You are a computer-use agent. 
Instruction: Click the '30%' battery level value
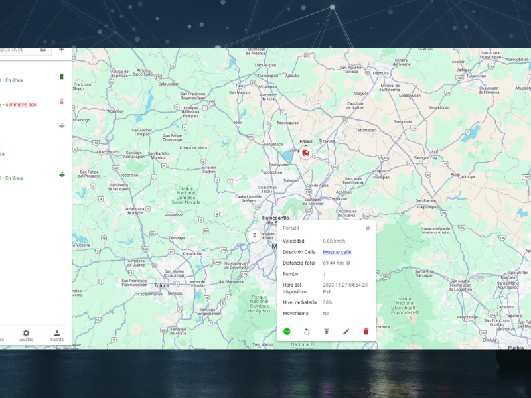coord(327,302)
